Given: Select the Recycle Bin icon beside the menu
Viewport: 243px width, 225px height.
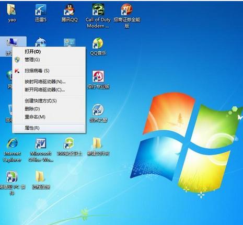Looking at the screenshot, I should 10,109.
